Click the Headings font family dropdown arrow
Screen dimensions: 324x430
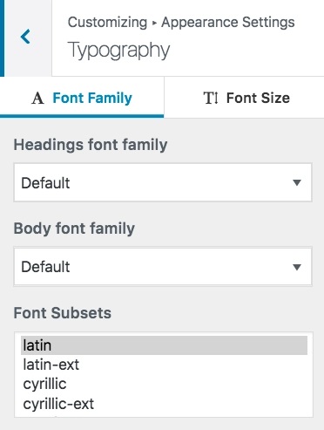click(x=297, y=182)
